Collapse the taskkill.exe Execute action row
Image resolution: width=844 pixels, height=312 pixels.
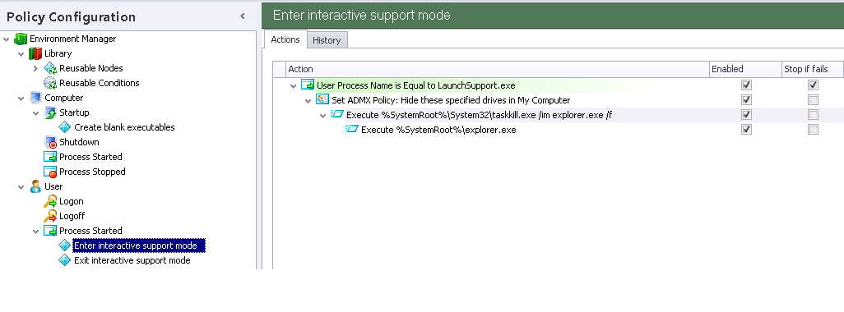323,115
